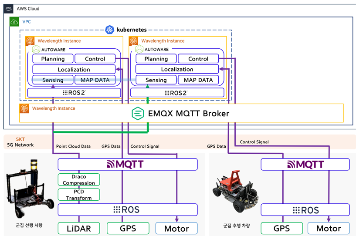Click the Autoware logo in the right instance
The width and height of the screenshot is (356, 236).
click(x=139, y=49)
